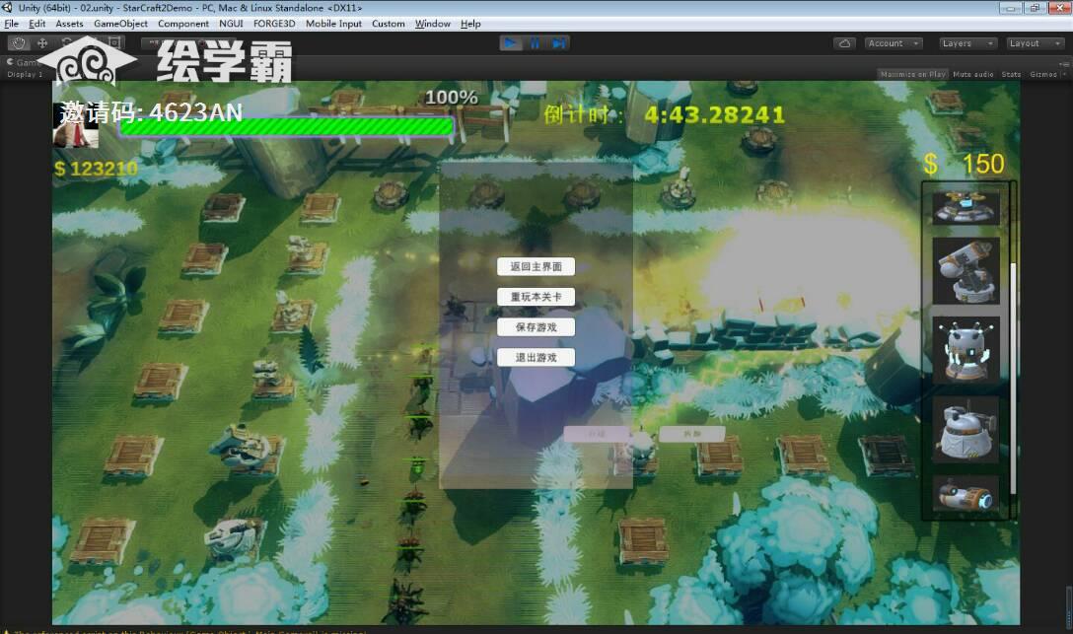Click the 100% health percentage text
1073x634 pixels.
[x=451, y=98]
